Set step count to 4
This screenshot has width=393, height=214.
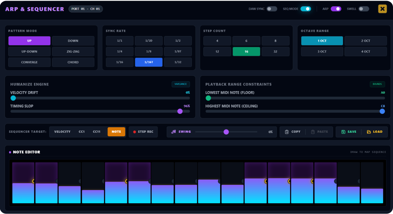coord(217,41)
